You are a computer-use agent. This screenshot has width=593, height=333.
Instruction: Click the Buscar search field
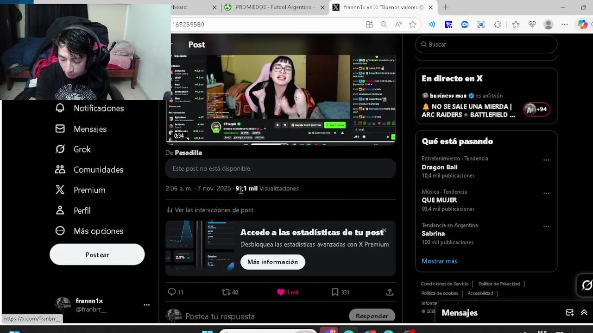point(486,44)
